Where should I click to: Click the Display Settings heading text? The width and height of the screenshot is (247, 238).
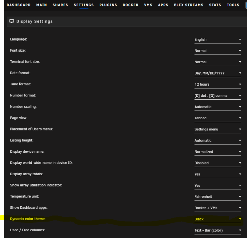(x=35, y=21)
